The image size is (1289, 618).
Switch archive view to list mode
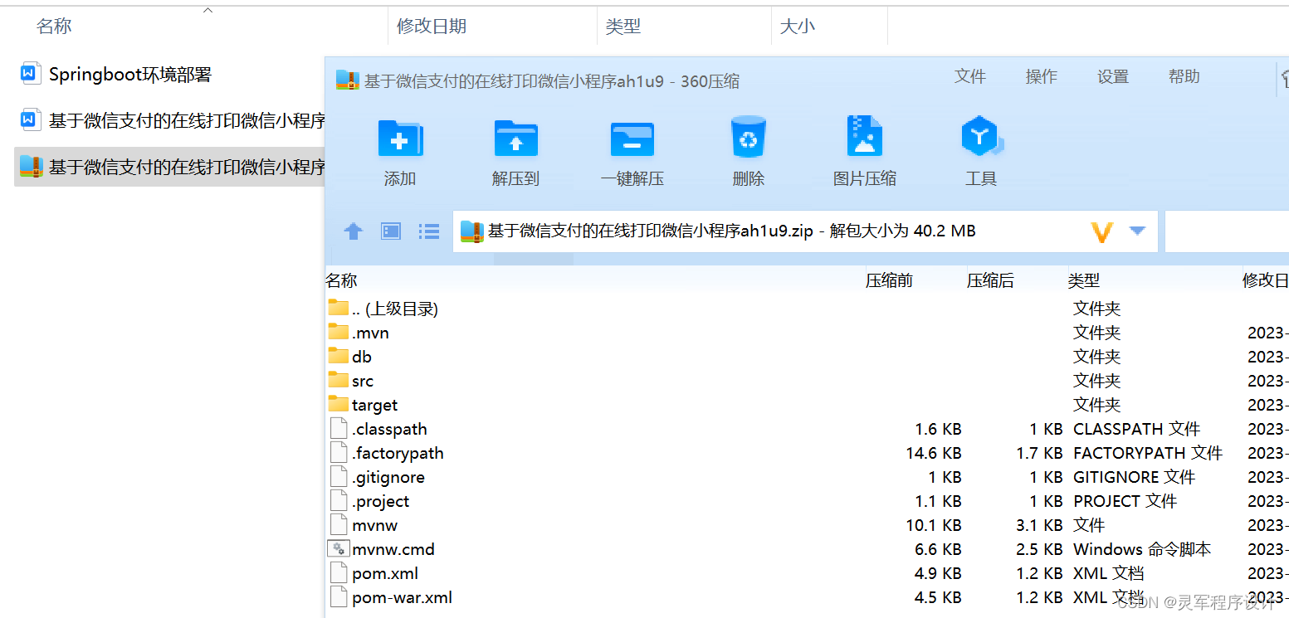pyautogui.click(x=428, y=231)
